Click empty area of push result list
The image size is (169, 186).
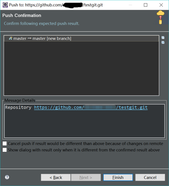click(x=81, y=68)
